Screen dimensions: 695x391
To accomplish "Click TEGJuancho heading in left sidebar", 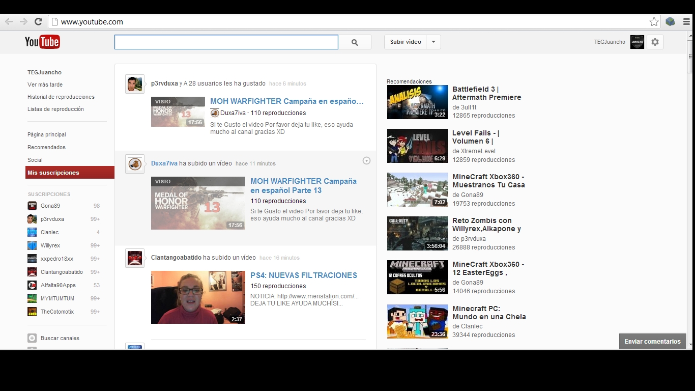I will tap(44, 72).
